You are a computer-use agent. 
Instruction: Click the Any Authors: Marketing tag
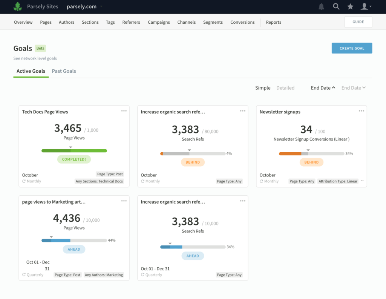coord(104,275)
